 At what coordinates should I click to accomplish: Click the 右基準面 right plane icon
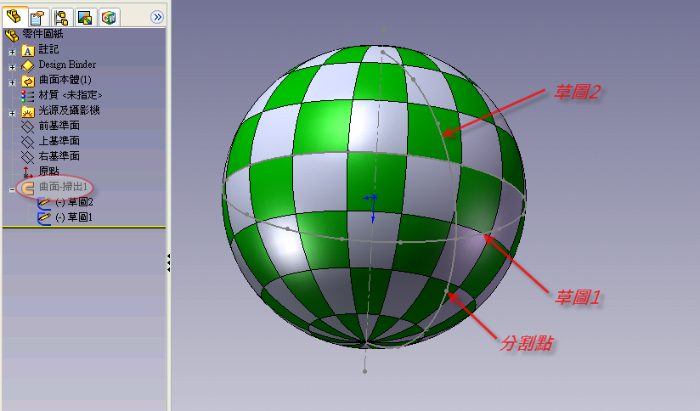click(x=28, y=157)
